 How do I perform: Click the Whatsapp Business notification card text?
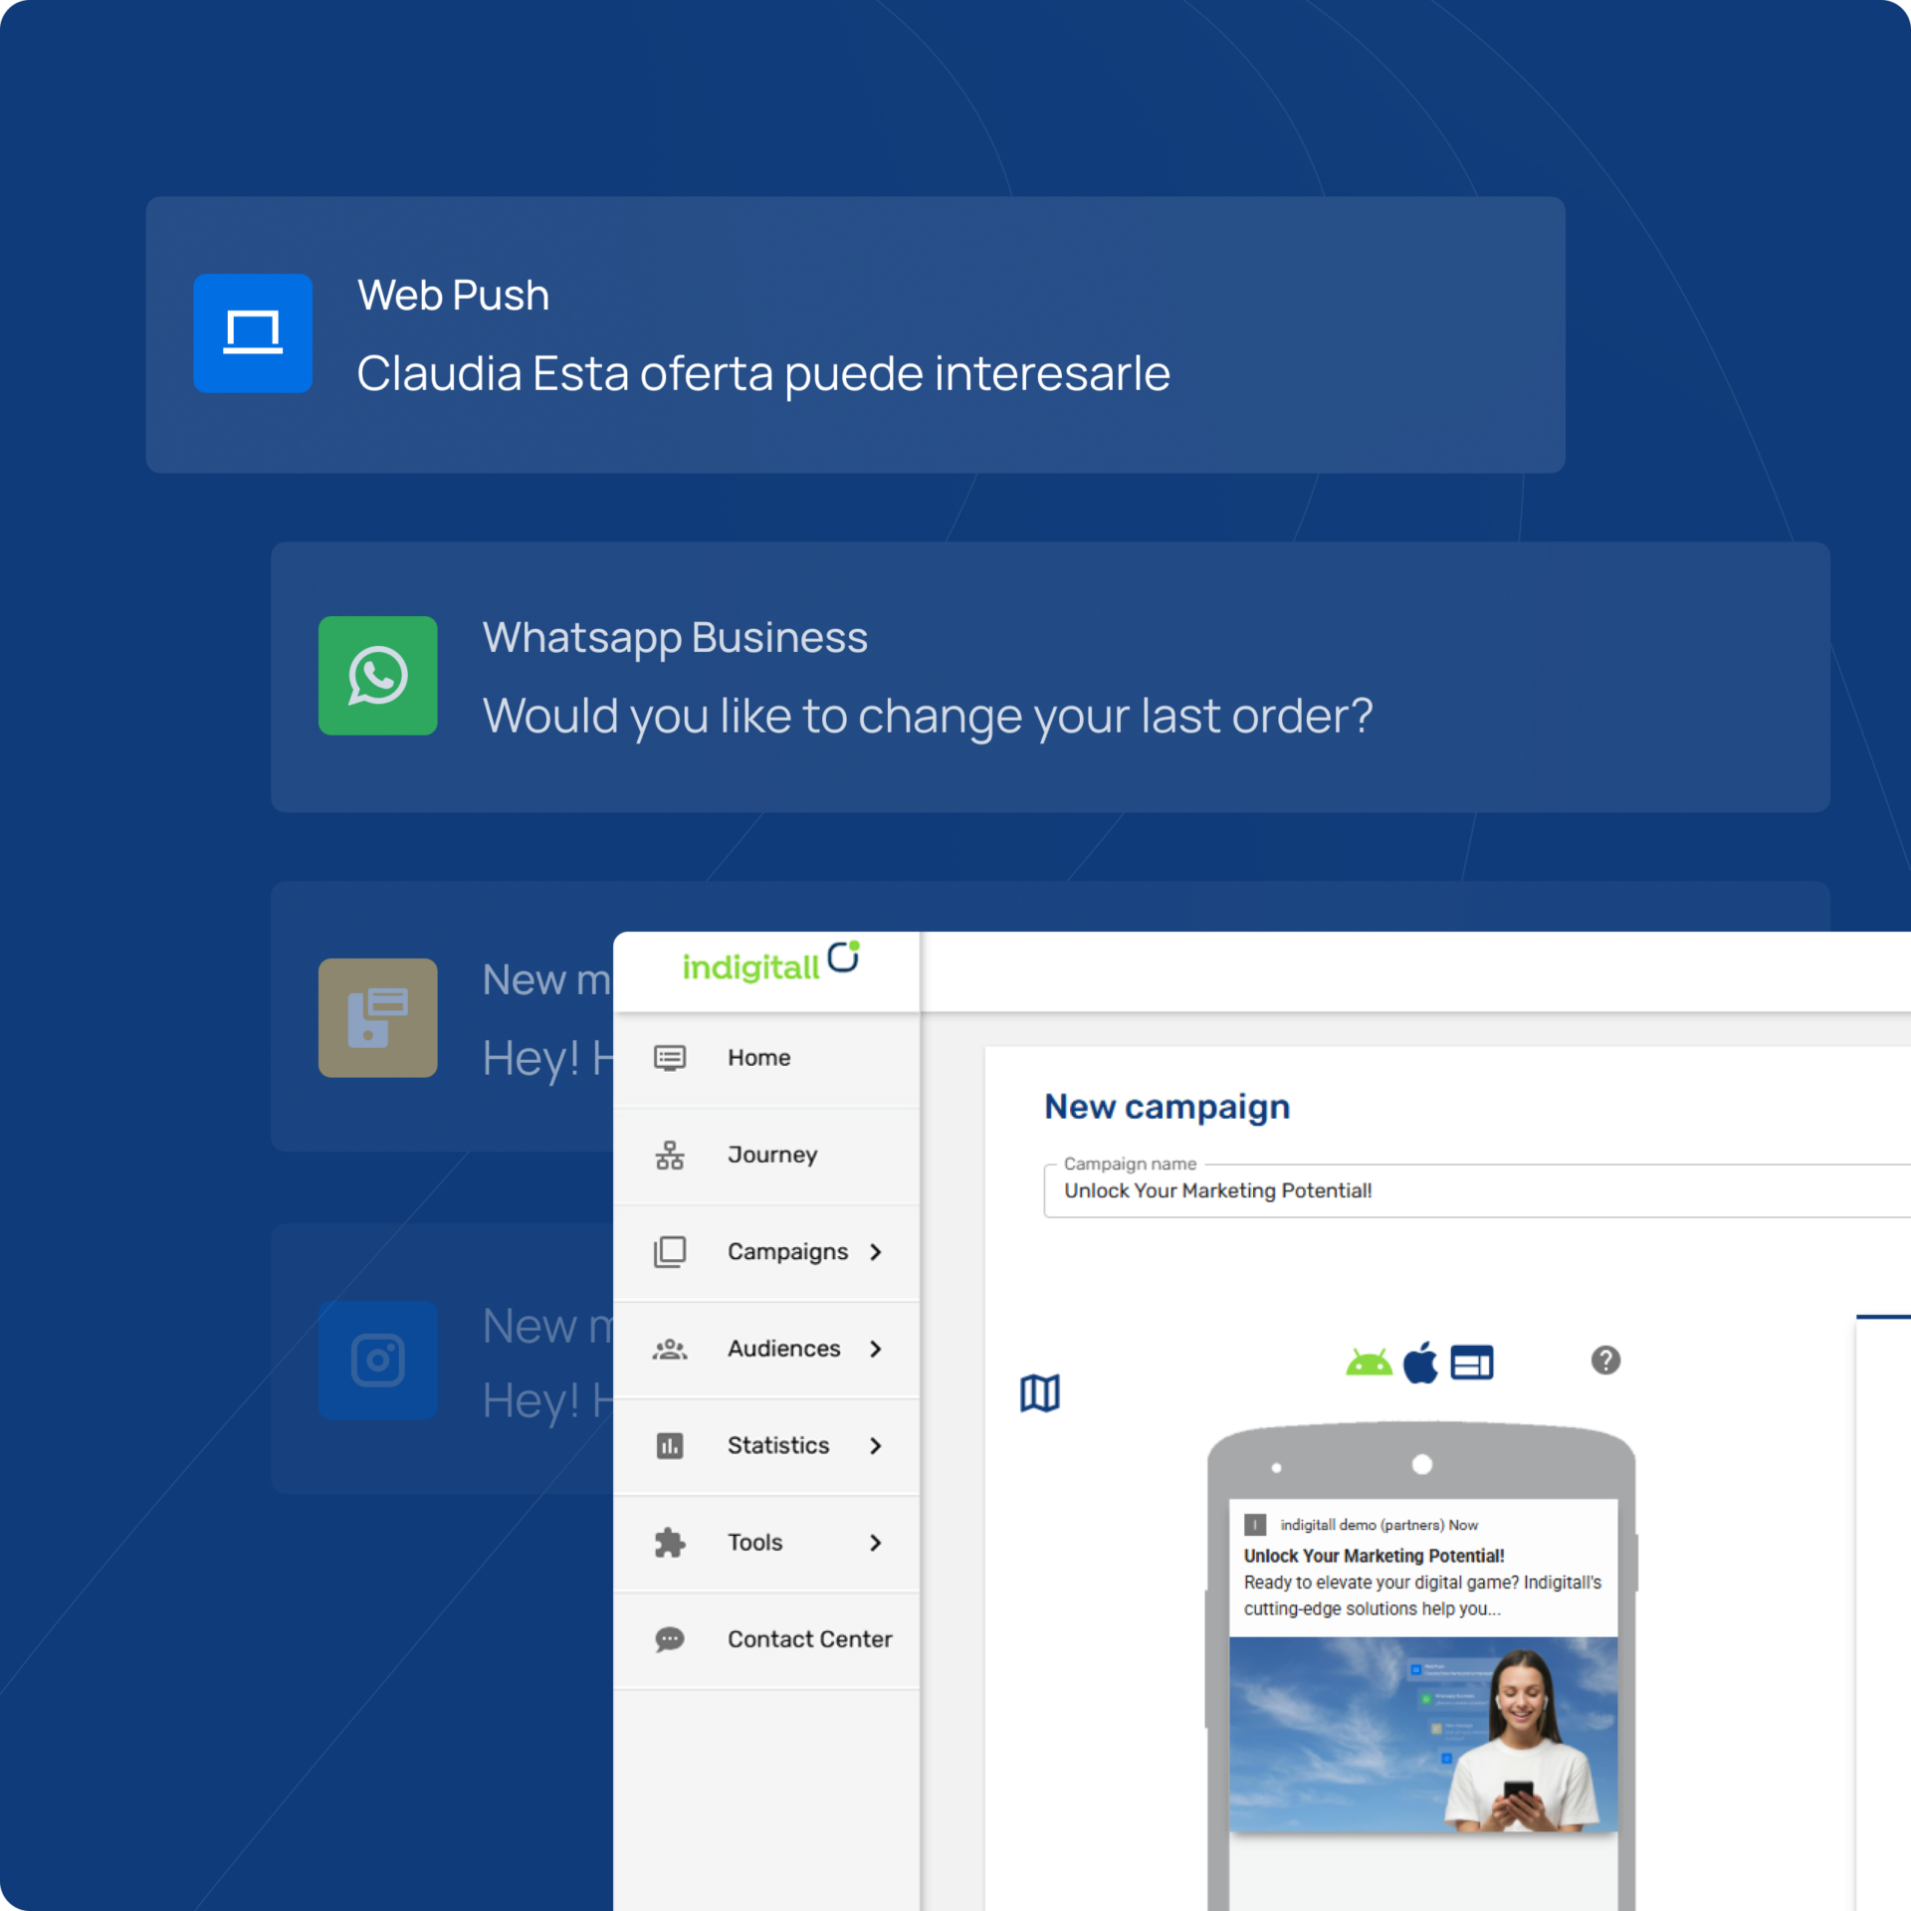[x=926, y=716]
